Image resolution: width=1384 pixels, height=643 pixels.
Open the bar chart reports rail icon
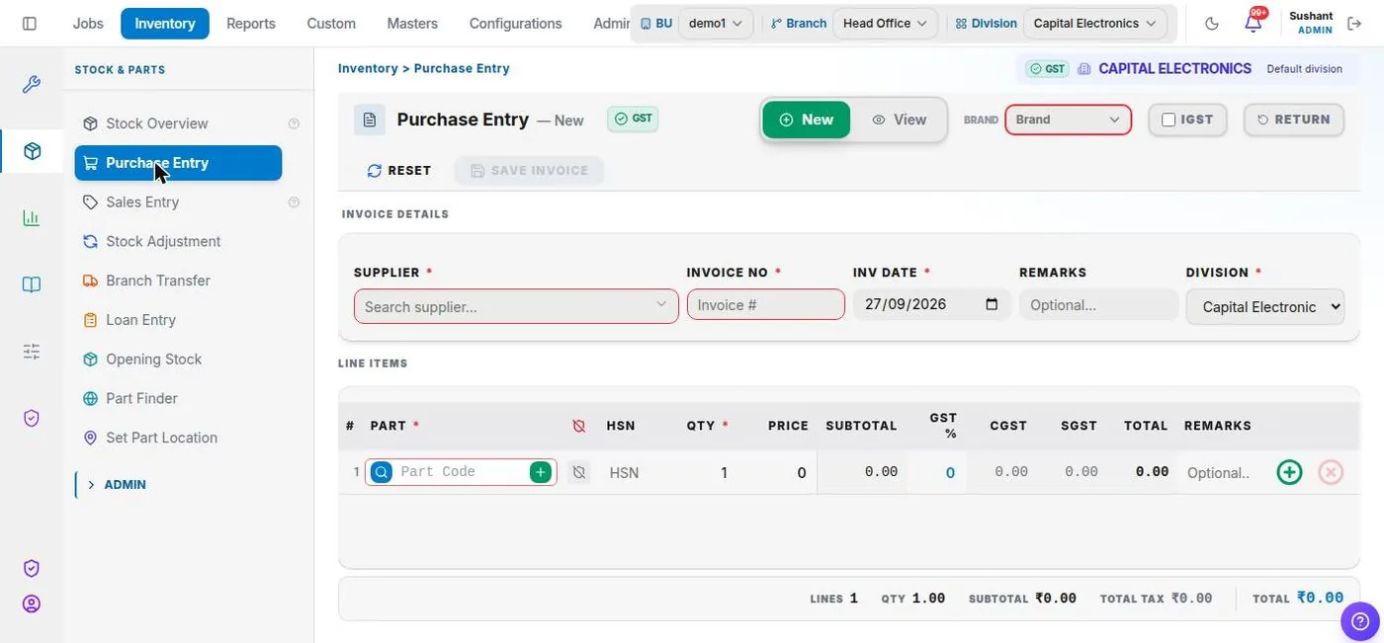[x=32, y=218]
